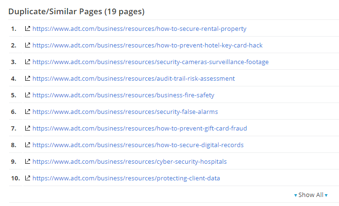
Task: Open the how-to-secure-digital-records link
Action: click(138, 145)
